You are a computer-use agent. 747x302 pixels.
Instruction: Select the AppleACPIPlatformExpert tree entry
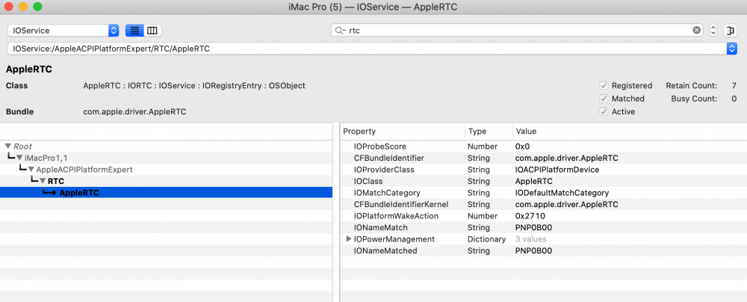click(x=84, y=170)
